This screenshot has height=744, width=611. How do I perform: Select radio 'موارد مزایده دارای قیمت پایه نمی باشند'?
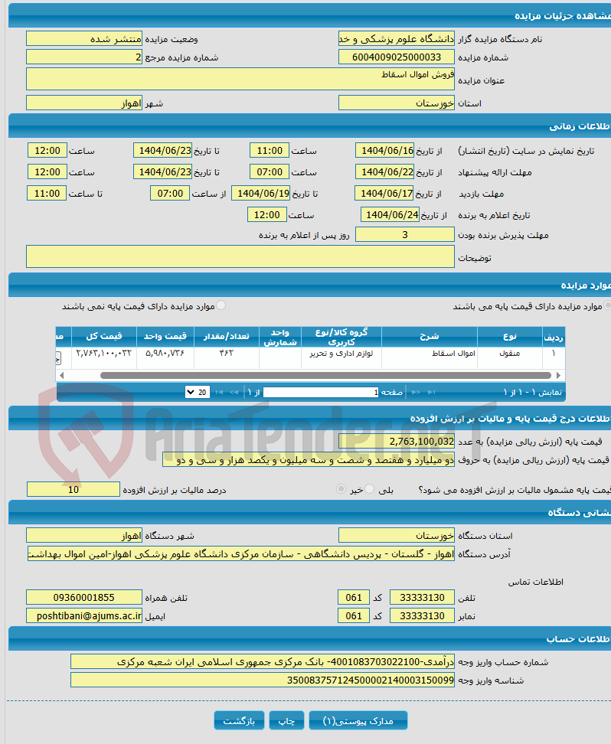tap(221, 305)
